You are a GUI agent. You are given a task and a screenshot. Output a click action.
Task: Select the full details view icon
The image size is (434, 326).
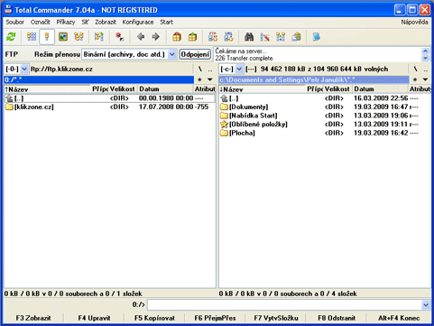[47, 37]
